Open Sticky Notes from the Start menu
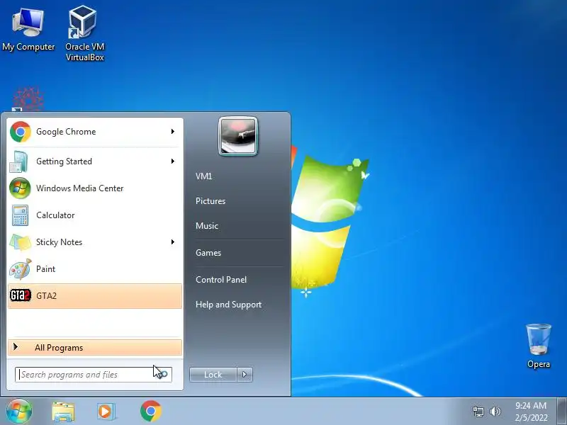Image resolution: width=567 pixels, height=425 pixels. pos(94,242)
